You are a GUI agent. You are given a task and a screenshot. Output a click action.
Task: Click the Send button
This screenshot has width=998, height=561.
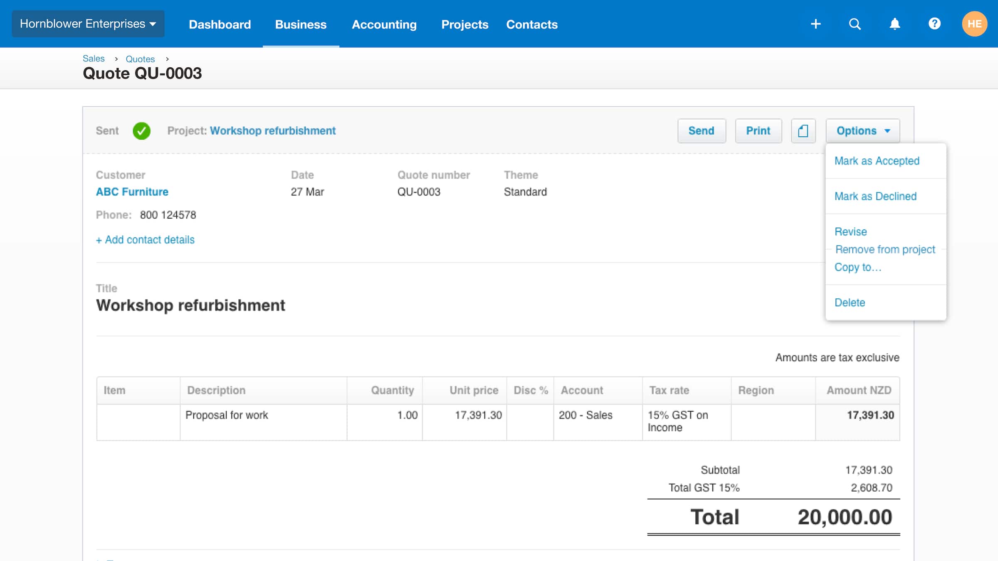coord(701,130)
